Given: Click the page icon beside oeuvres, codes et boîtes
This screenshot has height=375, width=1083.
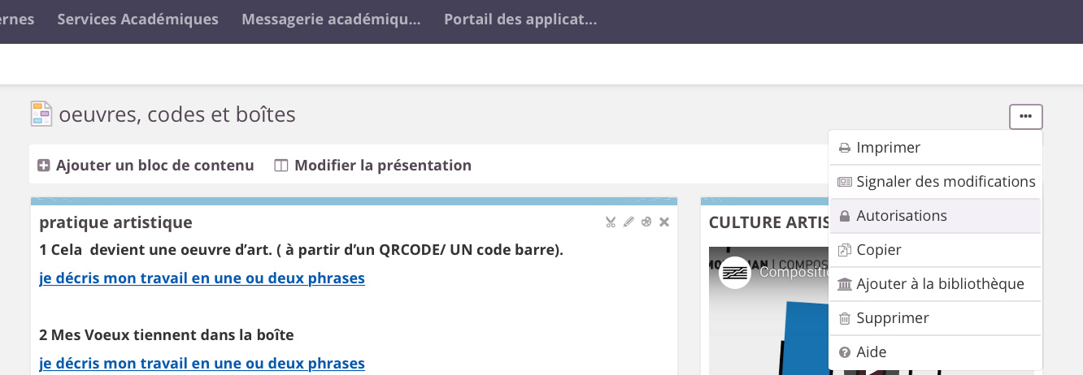Looking at the screenshot, I should [x=41, y=114].
